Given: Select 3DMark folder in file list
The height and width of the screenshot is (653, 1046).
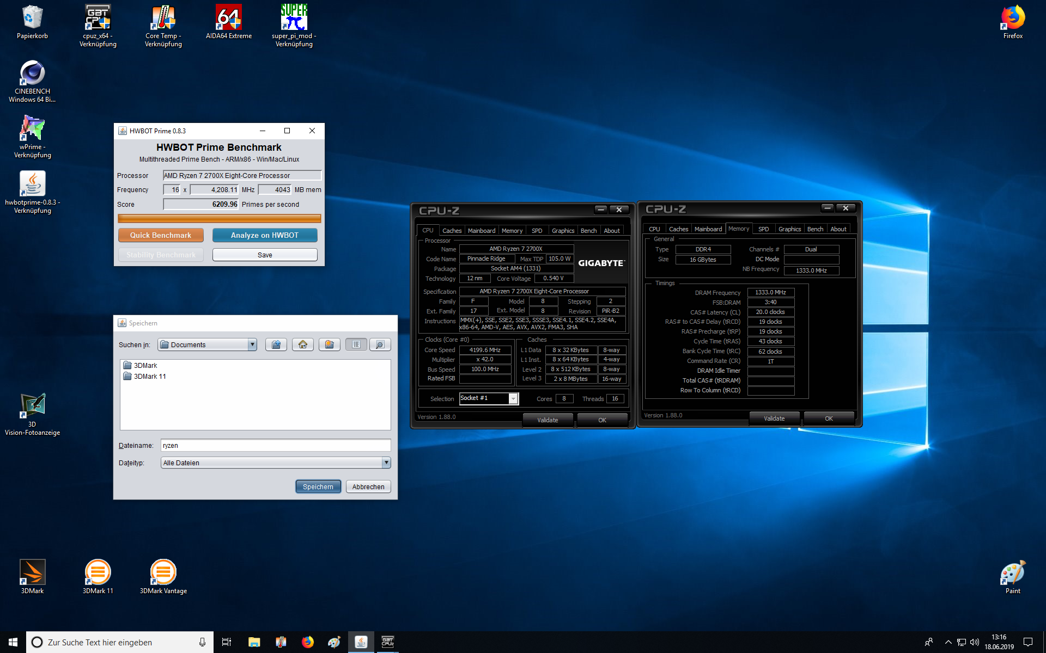Looking at the screenshot, I should tap(141, 366).
